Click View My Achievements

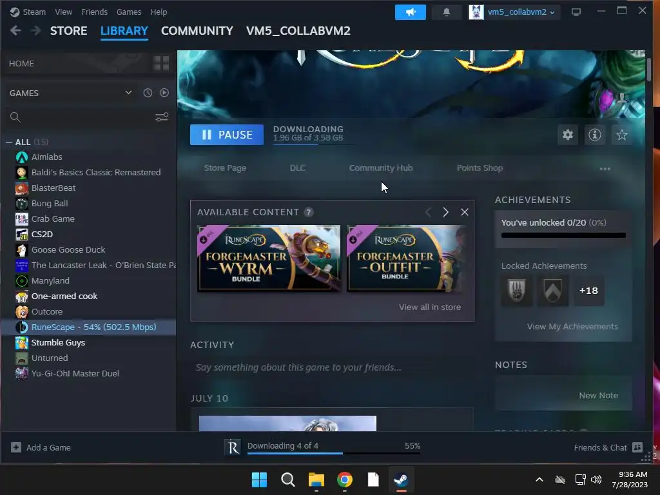[572, 327]
